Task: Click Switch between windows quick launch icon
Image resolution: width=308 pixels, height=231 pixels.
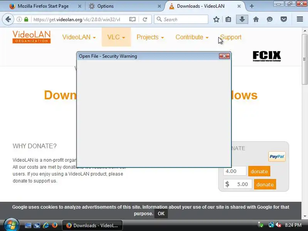Action: tap(37, 225)
